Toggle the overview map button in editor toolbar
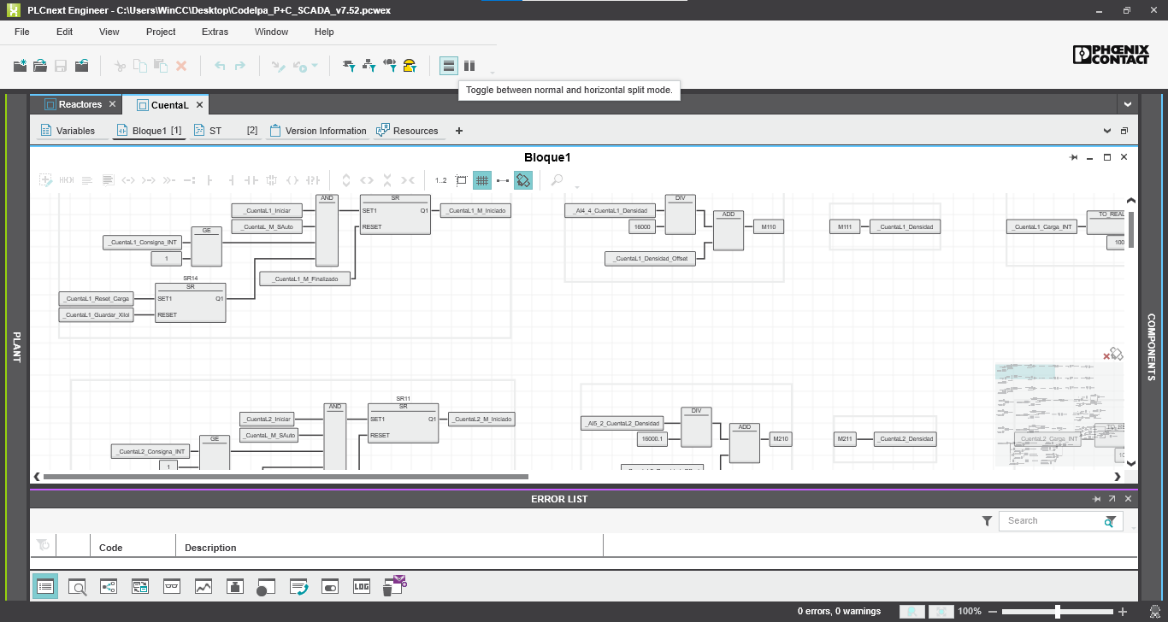The image size is (1168, 622). (x=523, y=180)
